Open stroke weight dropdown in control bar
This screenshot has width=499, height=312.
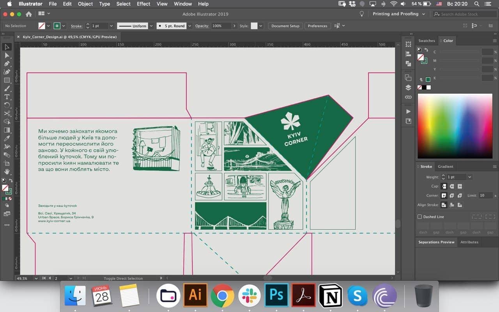point(111,26)
